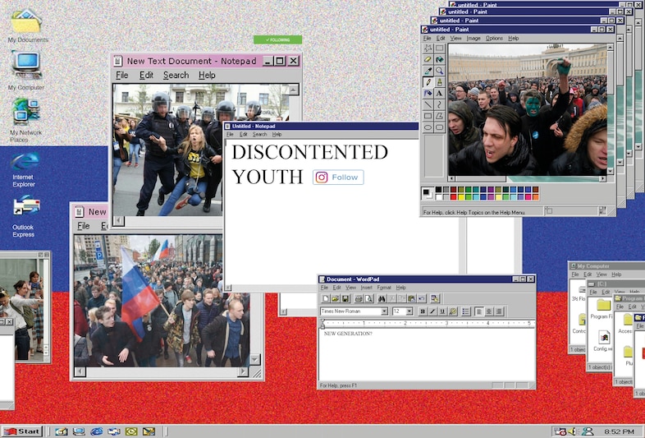Expand the font size 12 dropdown
The image size is (645, 438).
click(409, 311)
